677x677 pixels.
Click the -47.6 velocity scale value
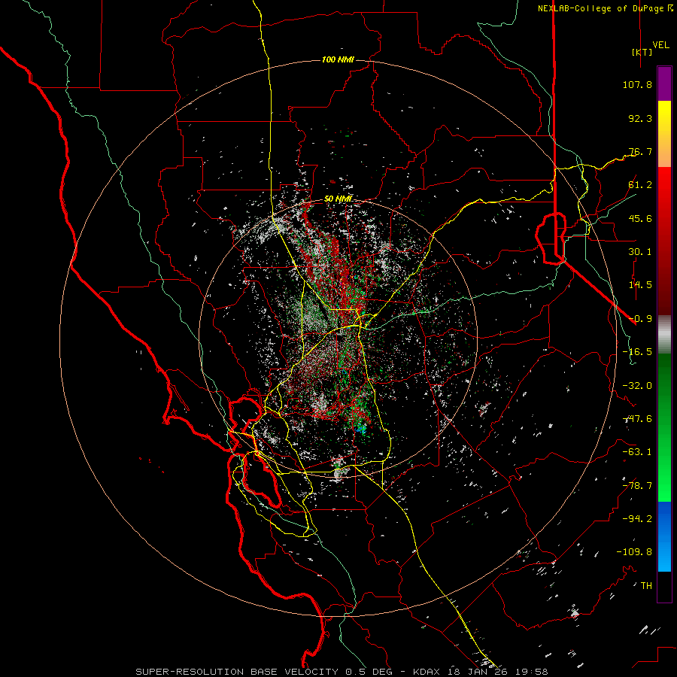pos(637,419)
